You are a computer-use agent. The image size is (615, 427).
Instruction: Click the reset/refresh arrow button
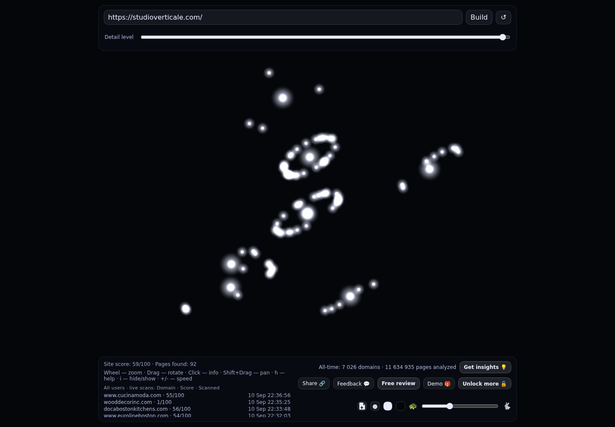[x=504, y=18]
